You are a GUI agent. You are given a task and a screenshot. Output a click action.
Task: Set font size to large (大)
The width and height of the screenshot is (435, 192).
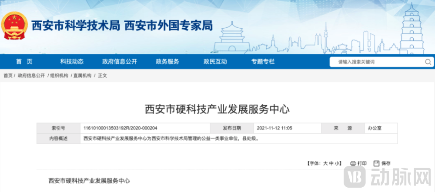click(x=325, y=163)
